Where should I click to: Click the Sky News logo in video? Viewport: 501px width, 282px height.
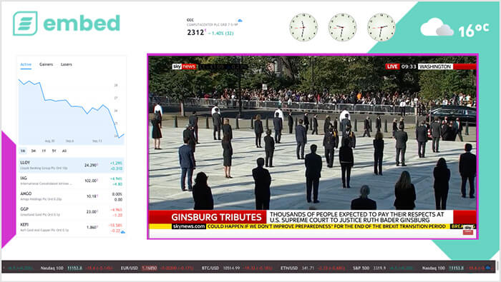(184, 66)
